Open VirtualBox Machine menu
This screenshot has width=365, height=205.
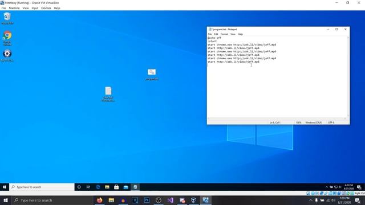(x=14, y=8)
